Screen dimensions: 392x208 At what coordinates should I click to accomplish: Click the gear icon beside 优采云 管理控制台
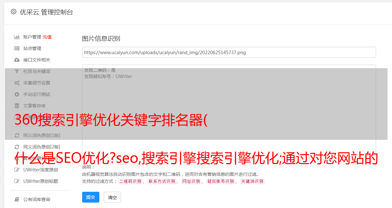click(13, 12)
